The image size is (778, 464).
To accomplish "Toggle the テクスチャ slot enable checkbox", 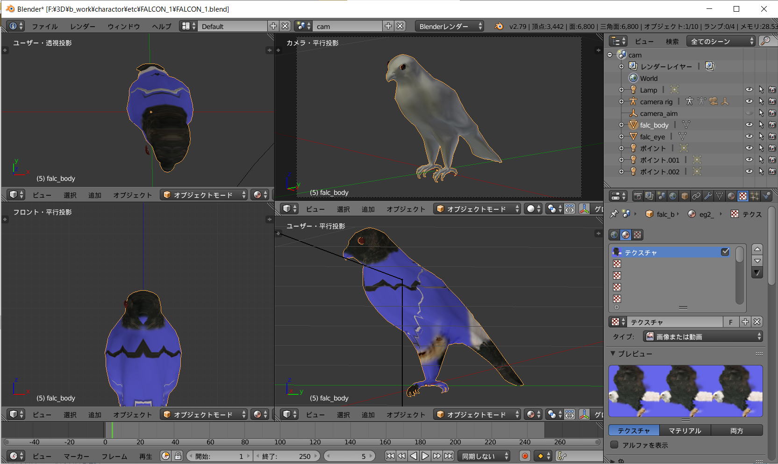I will pos(725,252).
